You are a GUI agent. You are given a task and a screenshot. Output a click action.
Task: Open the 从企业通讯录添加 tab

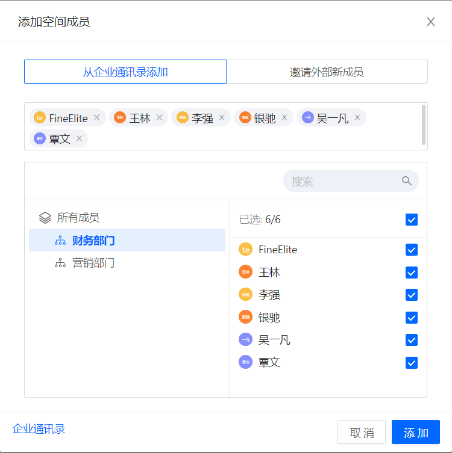click(x=125, y=72)
